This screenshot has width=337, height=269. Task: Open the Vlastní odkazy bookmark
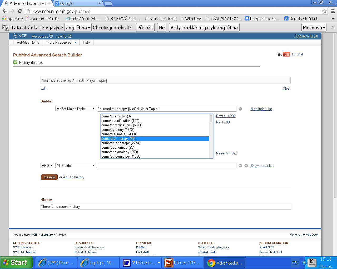pos(161,19)
